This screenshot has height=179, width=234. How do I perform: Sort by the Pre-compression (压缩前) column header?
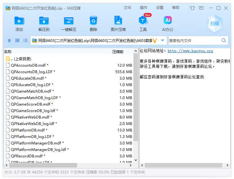point(118,52)
